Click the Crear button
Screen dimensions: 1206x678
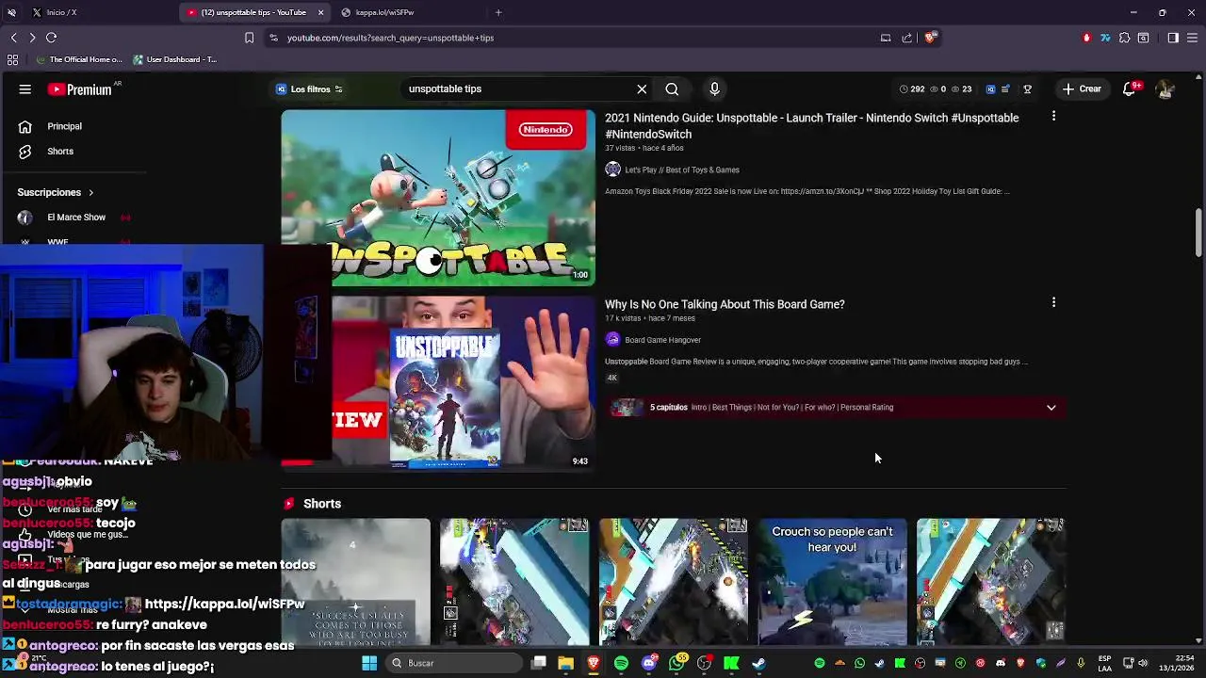click(x=1082, y=89)
